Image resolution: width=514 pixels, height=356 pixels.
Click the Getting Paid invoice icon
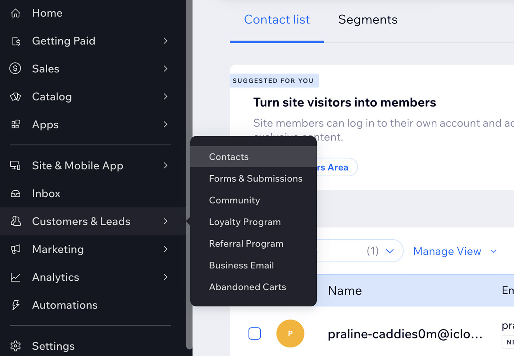[16, 41]
